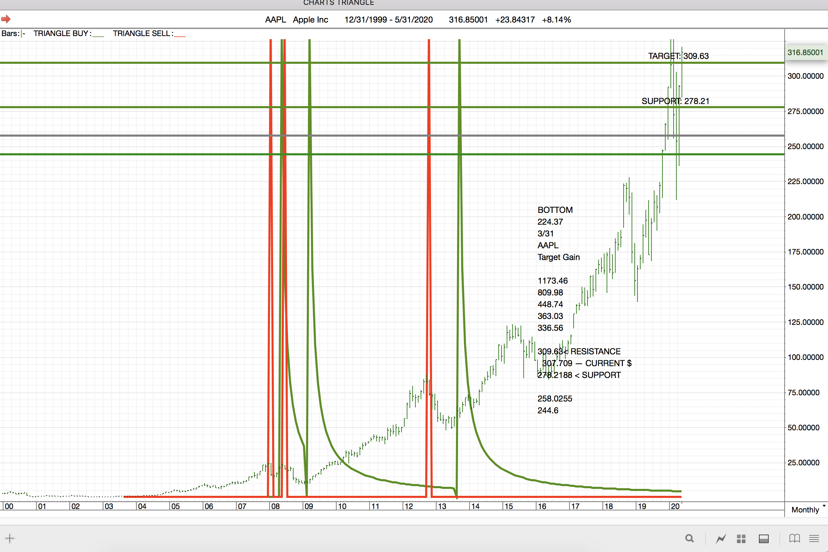The image size is (828, 552).
Task: Click the 08 year marker on timeline
Action: coord(275,506)
